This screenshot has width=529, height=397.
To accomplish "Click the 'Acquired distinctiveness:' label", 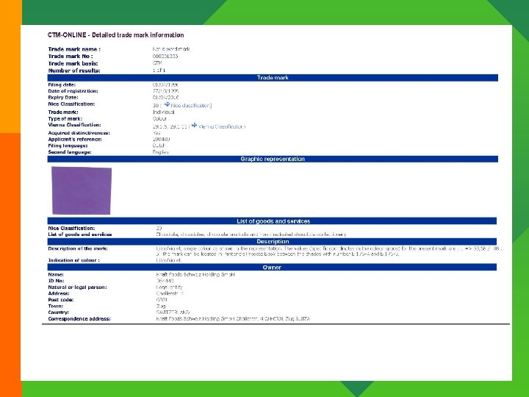I will (x=79, y=133).
